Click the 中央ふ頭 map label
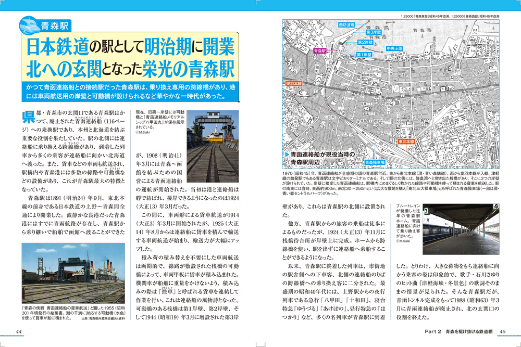The width and height of the screenshot is (521, 347). pyautogui.click(x=394, y=48)
